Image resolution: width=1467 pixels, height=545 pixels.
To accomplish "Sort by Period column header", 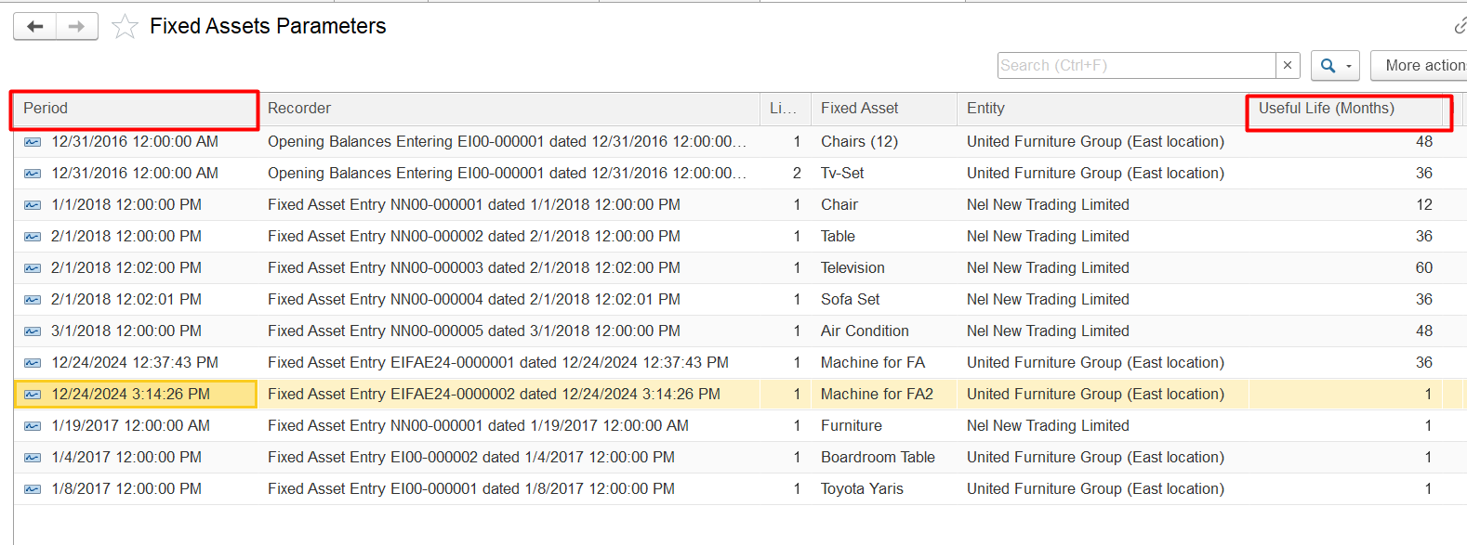I will [135, 109].
